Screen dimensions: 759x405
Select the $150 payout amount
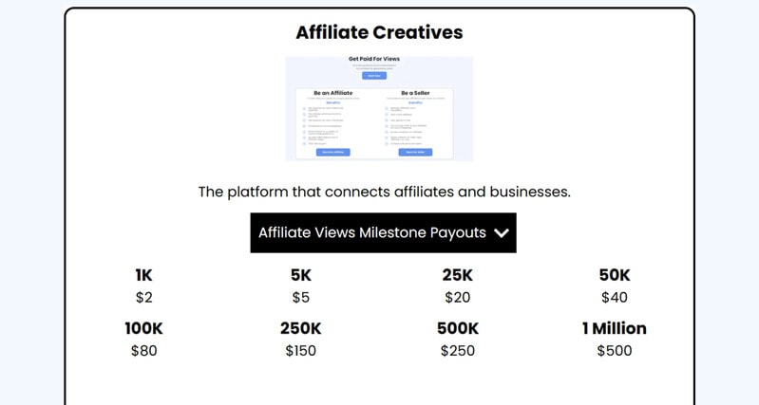pyautogui.click(x=300, y=351)
